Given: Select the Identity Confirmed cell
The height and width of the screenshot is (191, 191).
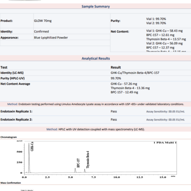Looking at the screenshot, I should pyautogui.click(x=41, y=32).
